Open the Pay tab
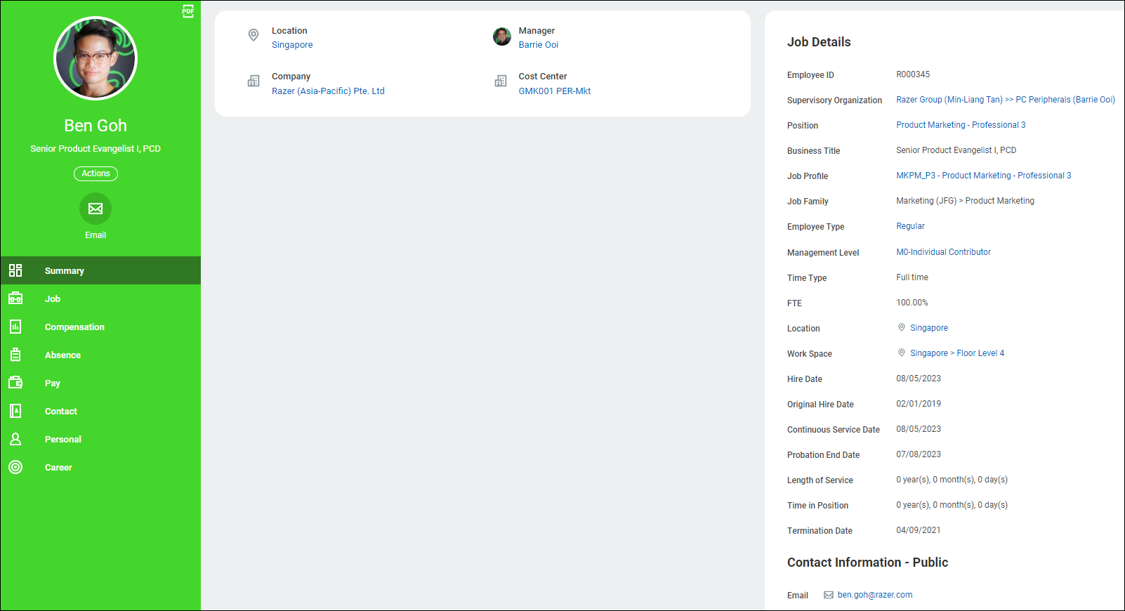The width and height of the screenshot is (1125, 611). click(x=100, y=383)
